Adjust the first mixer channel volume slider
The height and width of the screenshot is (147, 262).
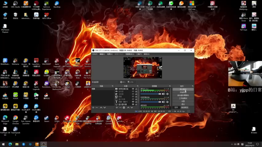[x=151, y=94]
